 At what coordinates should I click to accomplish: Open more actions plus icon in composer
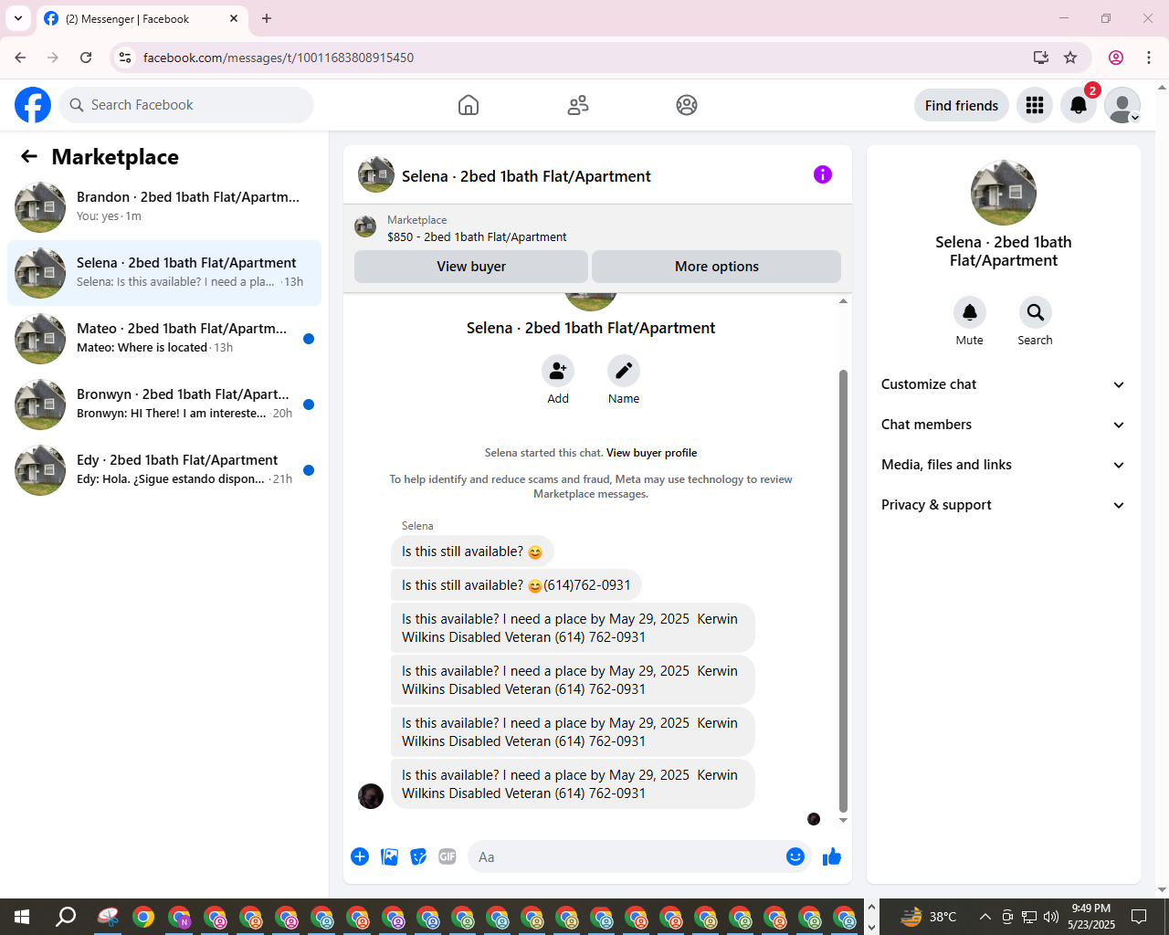coord(360,856)
